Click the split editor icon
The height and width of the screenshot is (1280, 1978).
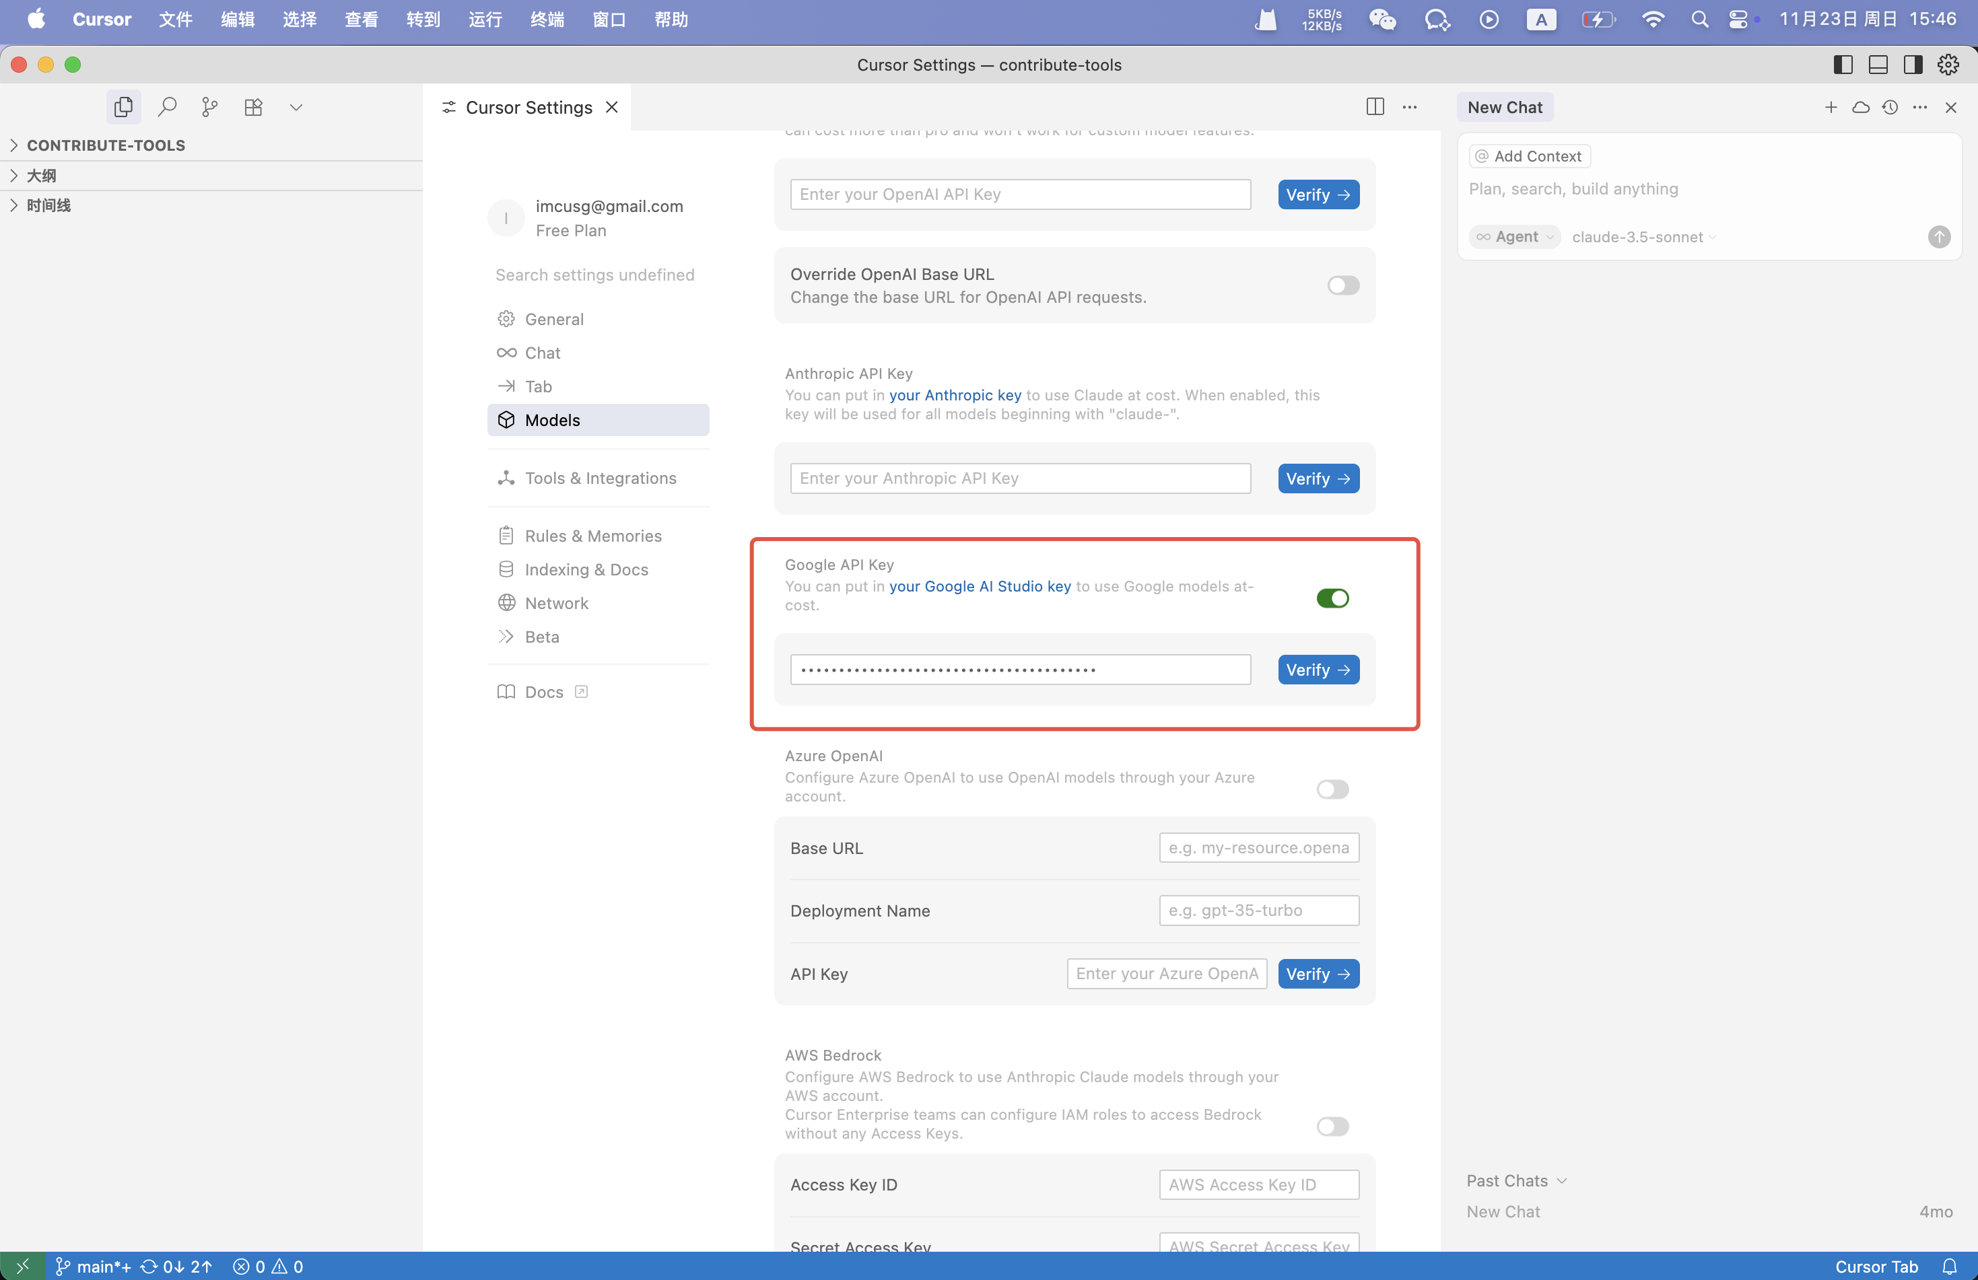point(1375,107)
